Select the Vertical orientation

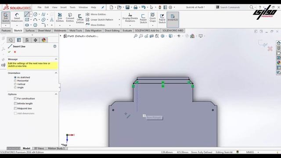(15, 84)
